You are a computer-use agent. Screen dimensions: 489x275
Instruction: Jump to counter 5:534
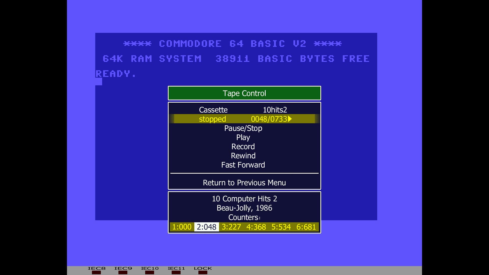281,227
